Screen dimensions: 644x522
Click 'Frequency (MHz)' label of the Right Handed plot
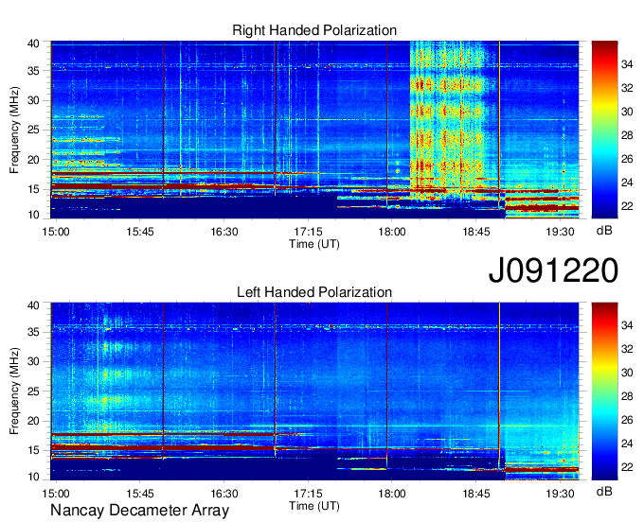click(x=14, y=130)
